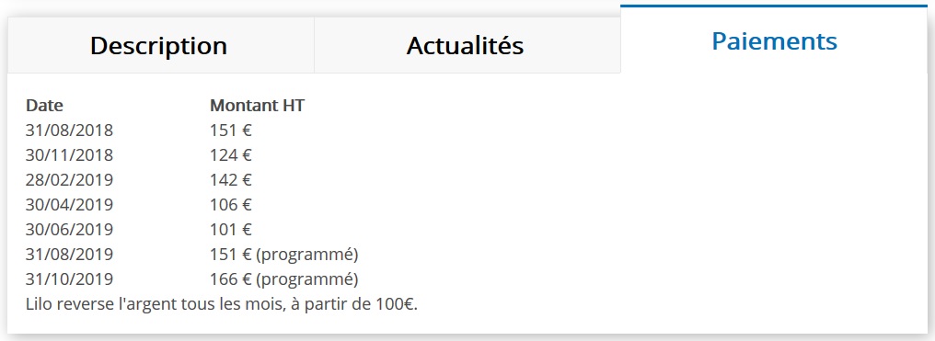Select the 31/08/2018 payment date
Image resolution: width=935 pixels, height=341 pixels.
pos(69,130)
